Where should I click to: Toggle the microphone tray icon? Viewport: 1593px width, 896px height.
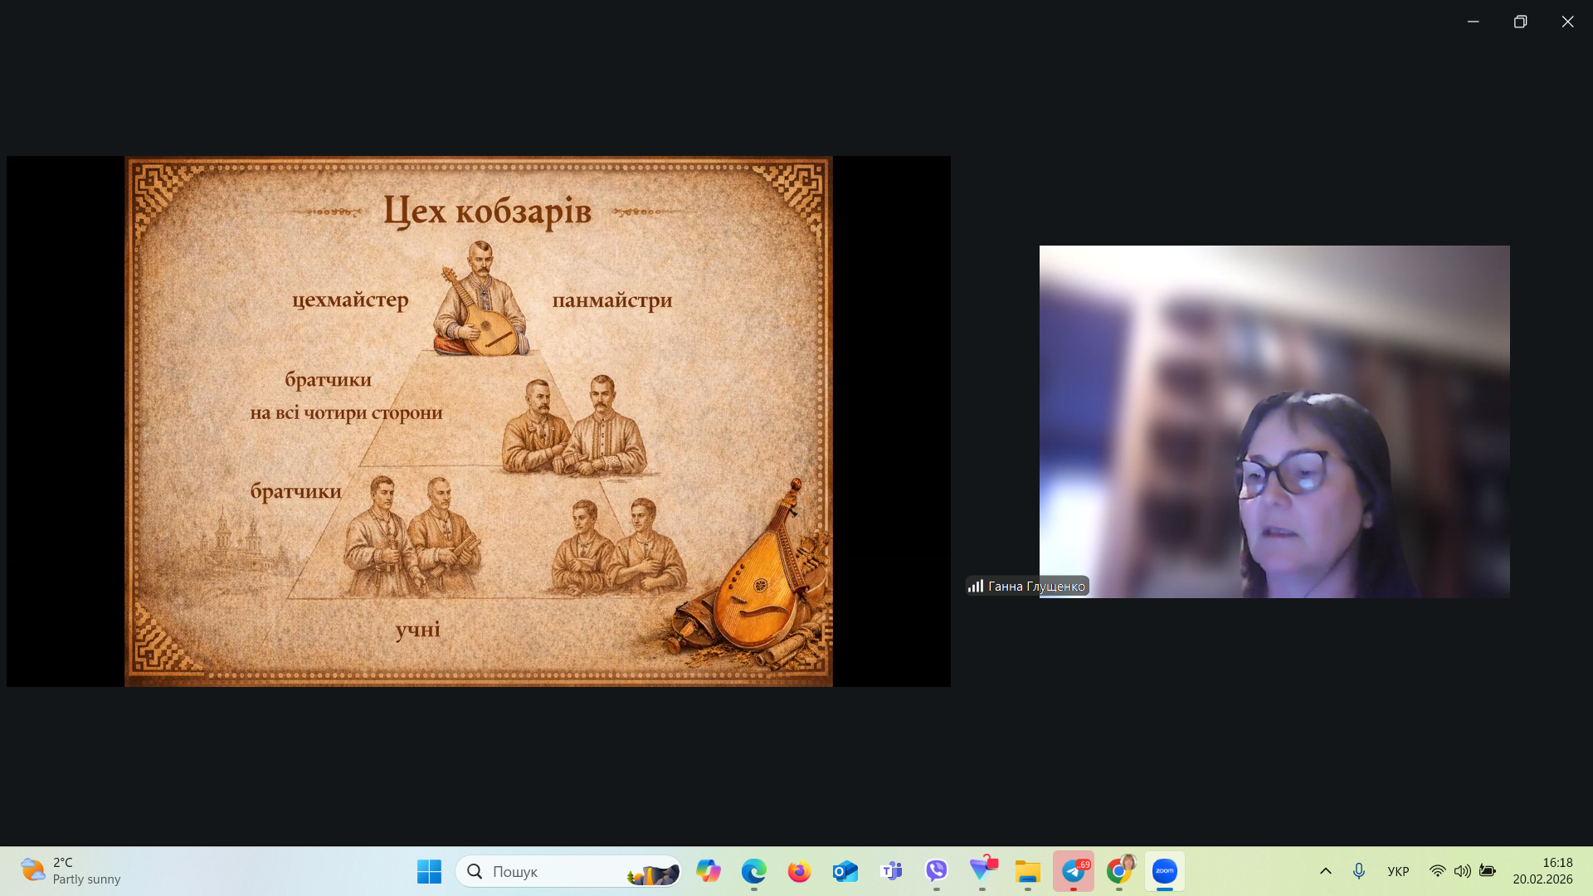coord(1358,871)
